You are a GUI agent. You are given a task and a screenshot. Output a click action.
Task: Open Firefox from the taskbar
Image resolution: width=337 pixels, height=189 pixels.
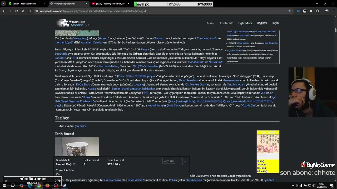[x=47, y=186]
